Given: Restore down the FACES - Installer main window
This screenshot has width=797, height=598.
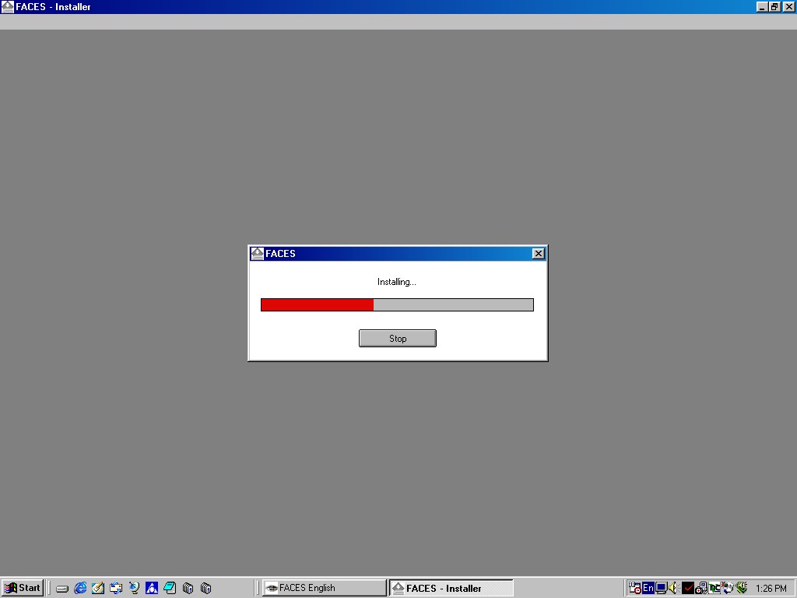Looking at the screenshot, I should tap(774, 7).
